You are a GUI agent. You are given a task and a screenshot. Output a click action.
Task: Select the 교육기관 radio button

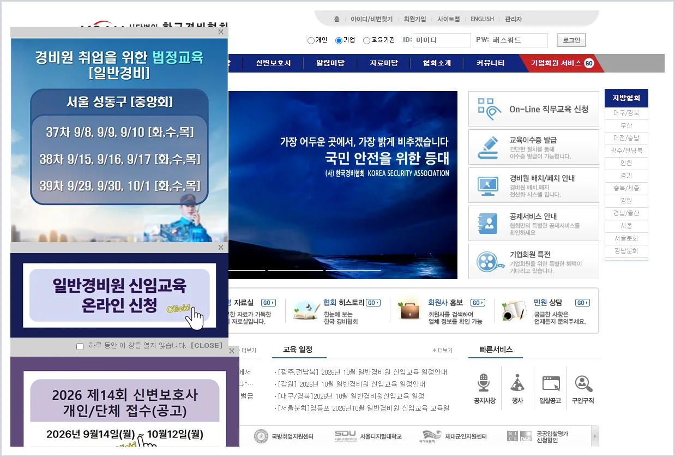(x=366, y=40)
